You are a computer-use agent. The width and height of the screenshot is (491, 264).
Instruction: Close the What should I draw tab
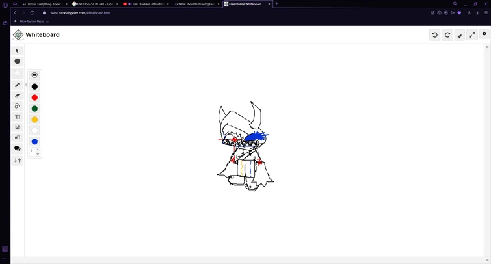tap(219, 4)
